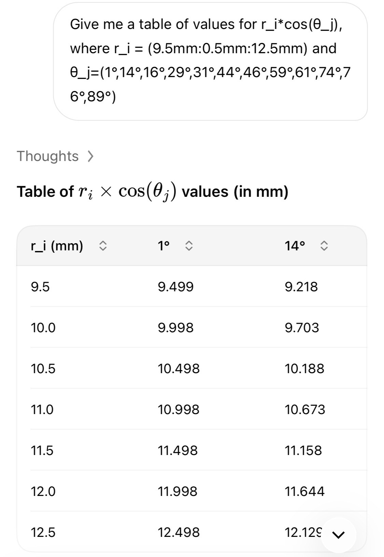Select the 14° column header text
384x557 pixels.
coord(295,246)
